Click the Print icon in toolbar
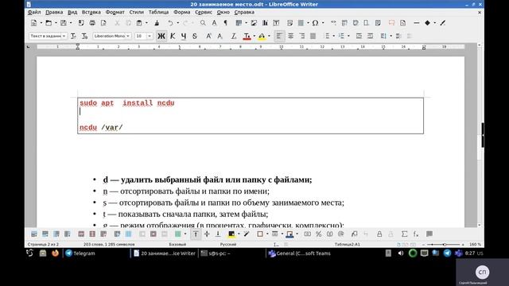 pos(92,23)
